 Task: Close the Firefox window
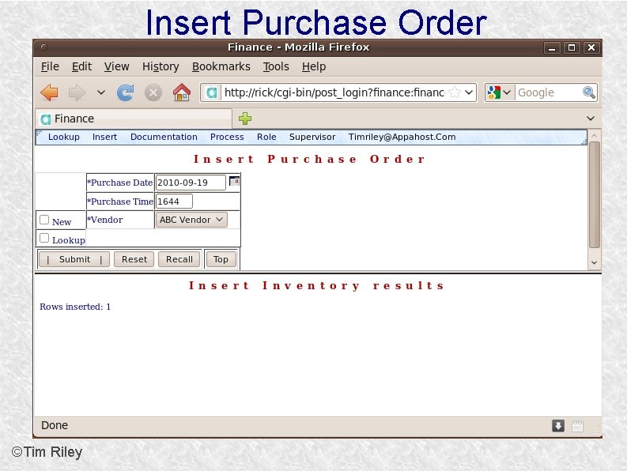(x=591, y=47)
